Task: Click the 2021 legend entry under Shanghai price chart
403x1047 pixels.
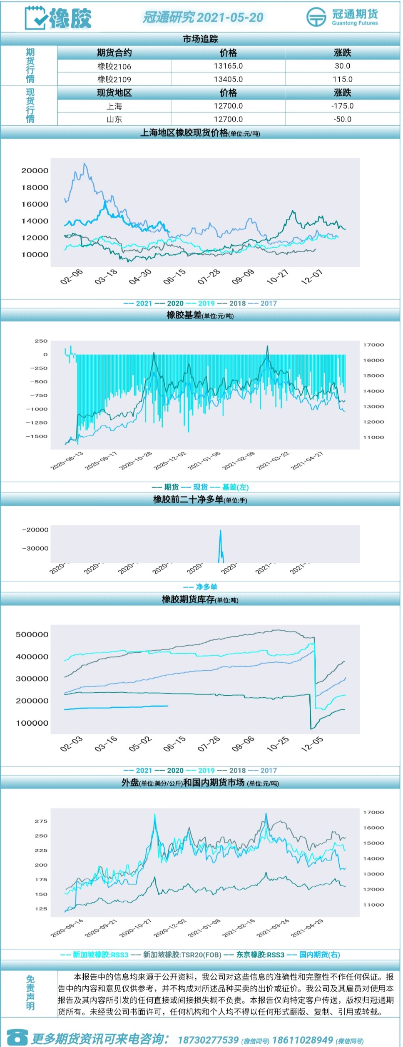Action: point(139,303)
